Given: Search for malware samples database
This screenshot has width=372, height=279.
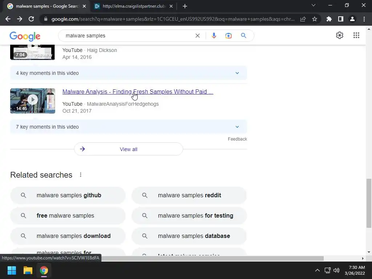Looking at the screenshot, I should pos(189,236).
